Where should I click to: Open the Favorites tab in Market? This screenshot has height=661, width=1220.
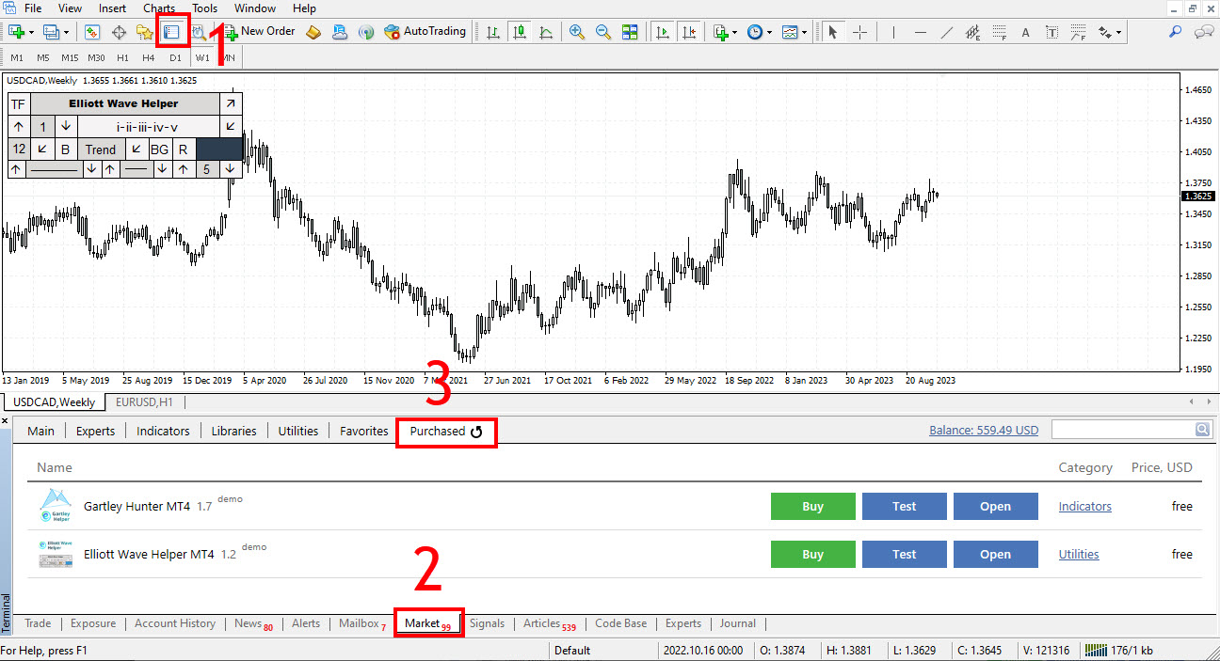(x=363, y=431)
